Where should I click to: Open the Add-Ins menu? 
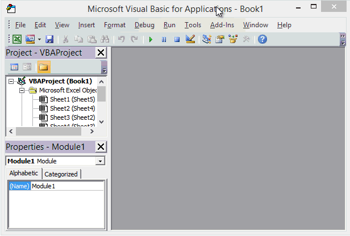[x=222, y=25]
